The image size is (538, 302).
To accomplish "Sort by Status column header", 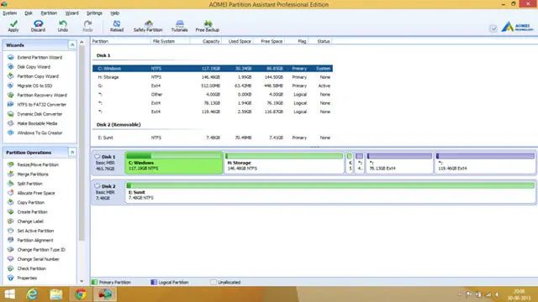I will [320, 41].
